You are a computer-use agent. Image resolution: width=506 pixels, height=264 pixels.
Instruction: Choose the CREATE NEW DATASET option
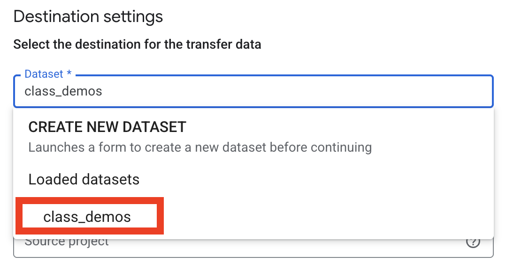tap(107, 127)
